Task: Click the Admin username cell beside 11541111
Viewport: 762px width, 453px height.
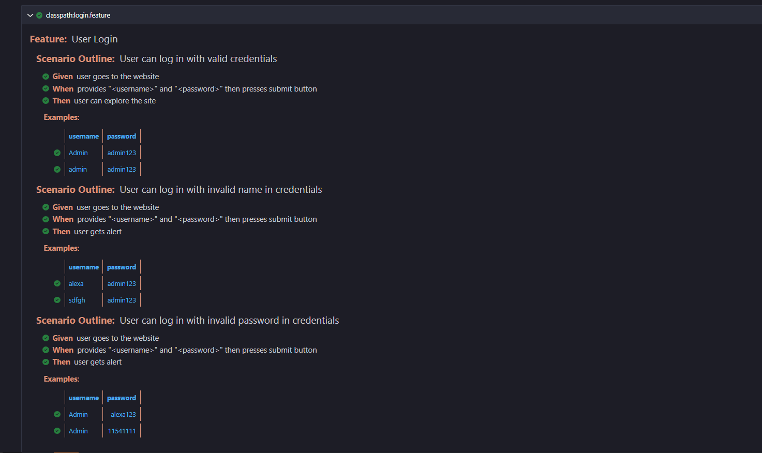Action: coord(78,431)
